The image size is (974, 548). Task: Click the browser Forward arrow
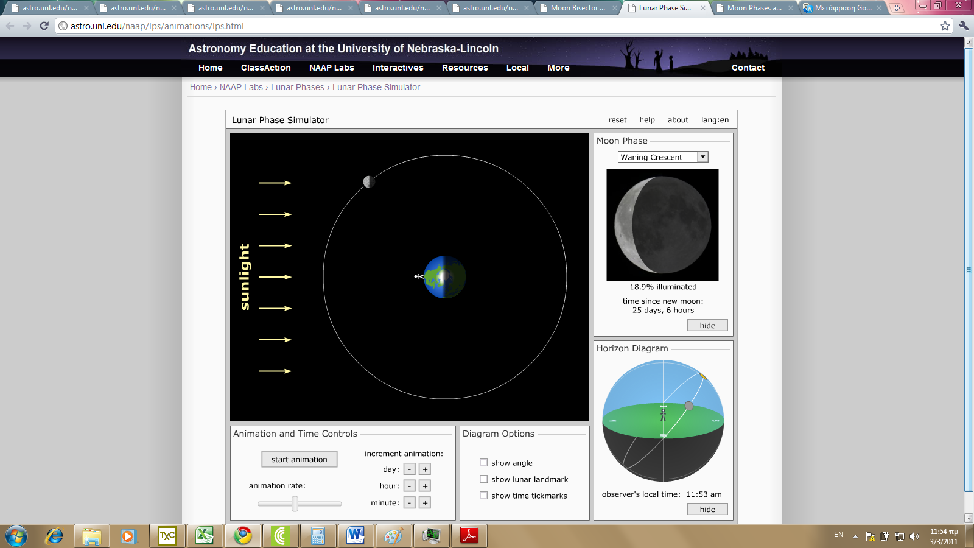(27, 26)
